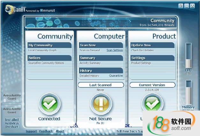Open the About link
Image resolution: width=200 pixels, height=136 pixels.
(x=60, y=131)
